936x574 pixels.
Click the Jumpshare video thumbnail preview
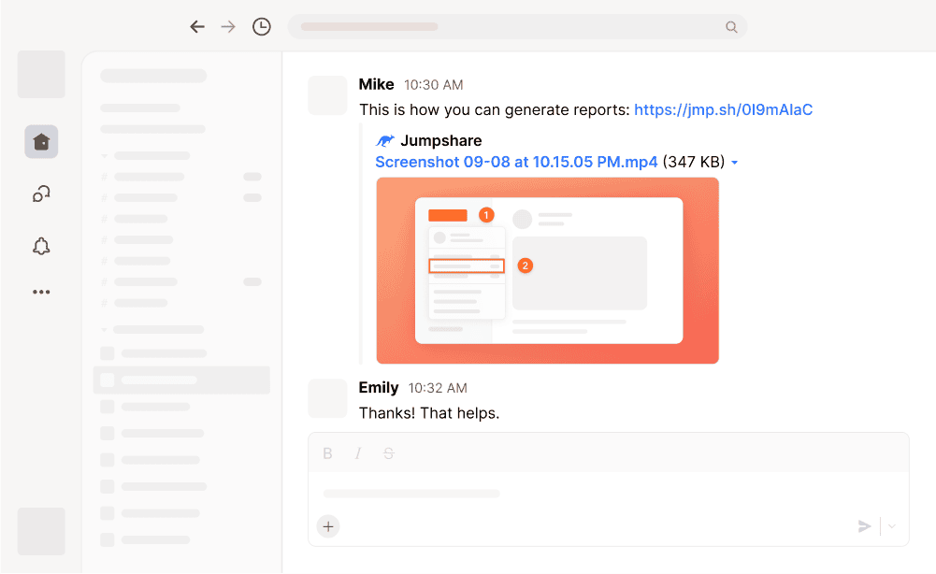tap(547, 270)
